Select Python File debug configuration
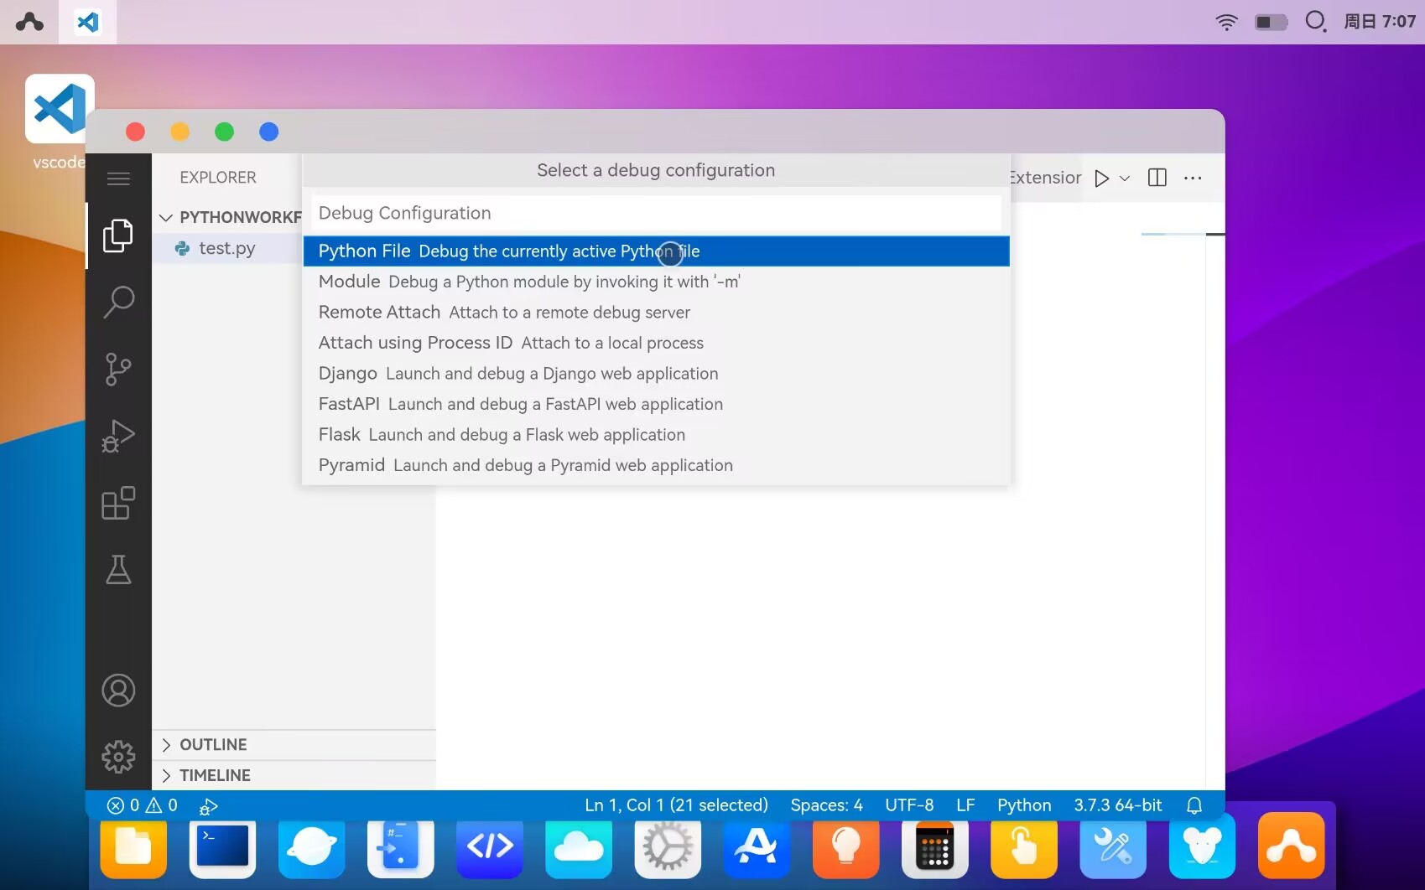The image size is (1425, 890). coord(656,251)
